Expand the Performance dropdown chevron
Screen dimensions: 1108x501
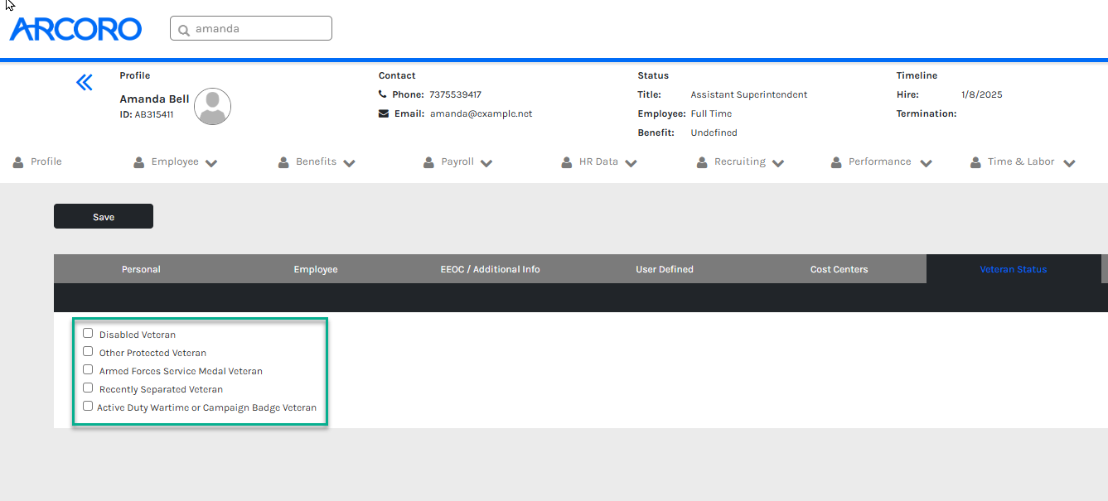click(x=926, y=163)
